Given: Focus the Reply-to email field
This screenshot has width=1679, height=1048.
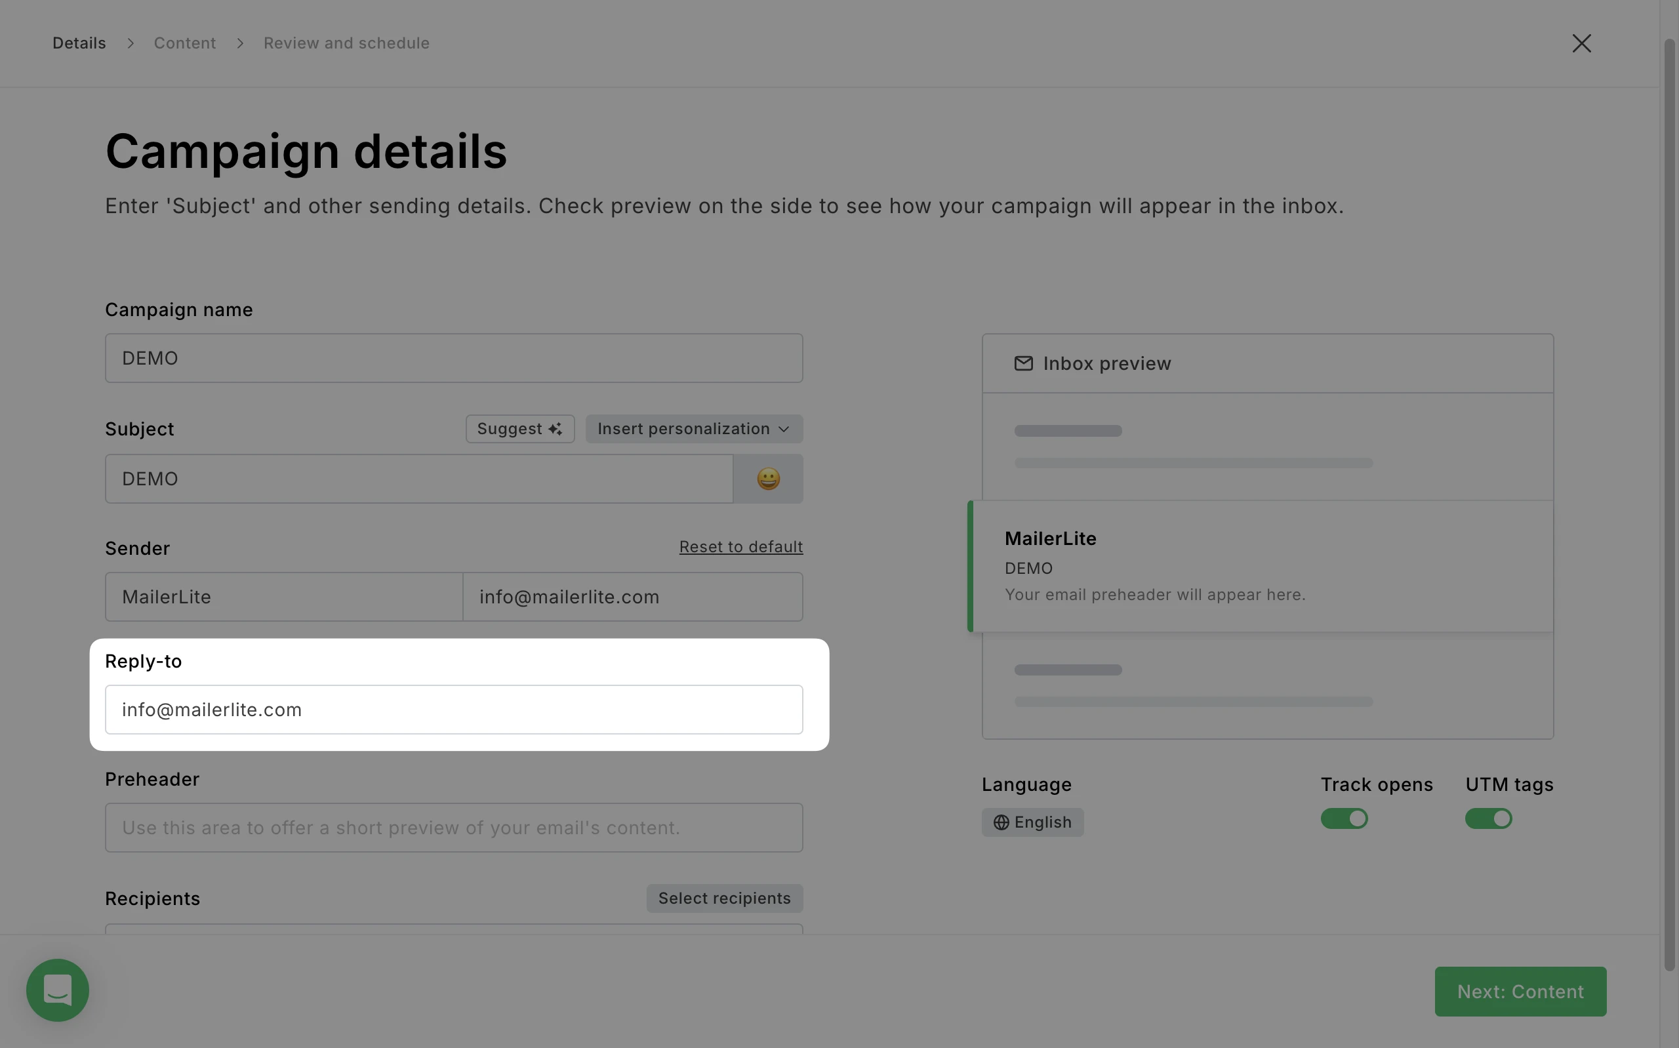Looking at the screenshot, I should 453,710.
